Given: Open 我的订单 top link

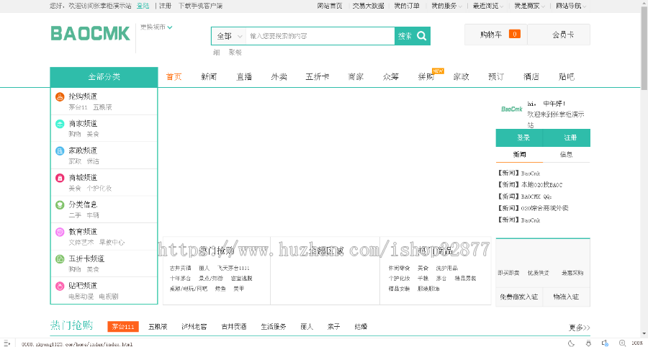Looking at the screenshot, I should pyautogui.click(x=407, y=6).
